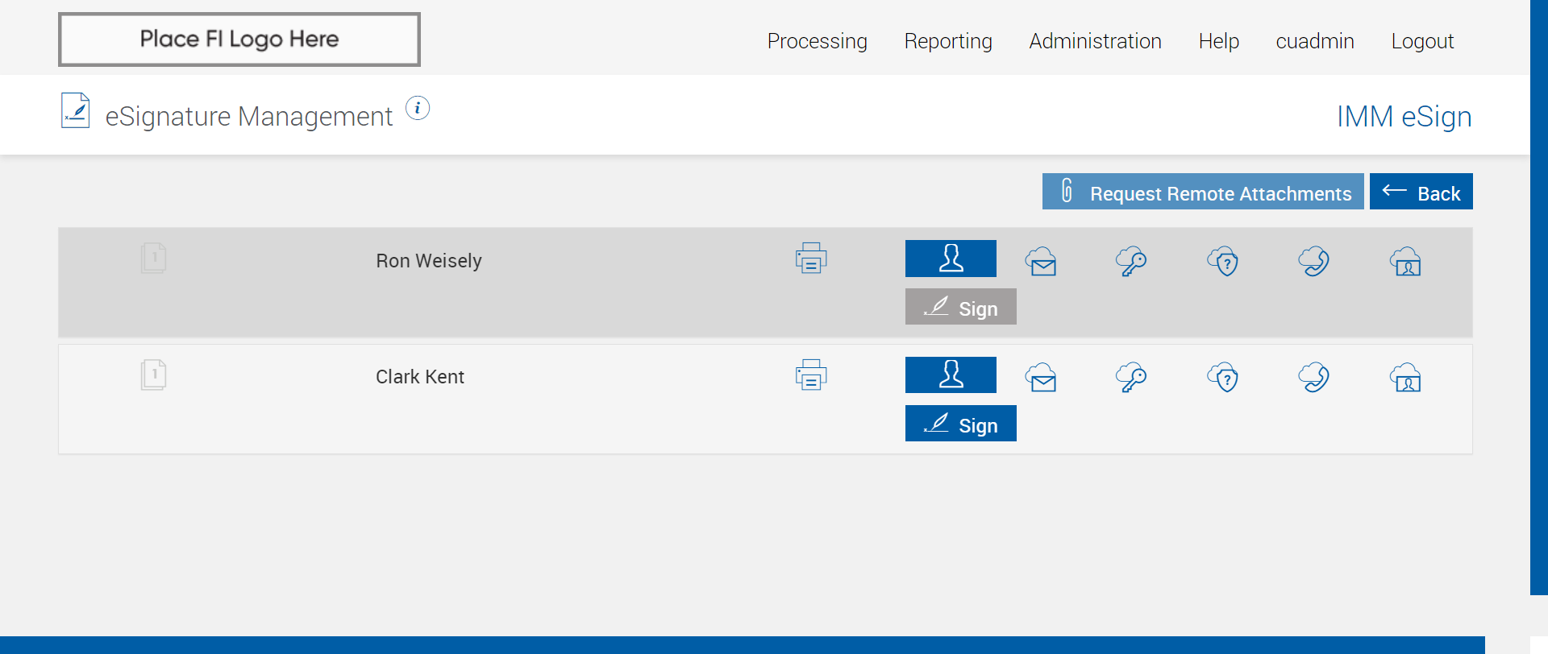Click the cloud email icon for Ron Weisely
This screenshot has width=1548, height=654.
pyautogui.click(x=1041, y=261)
